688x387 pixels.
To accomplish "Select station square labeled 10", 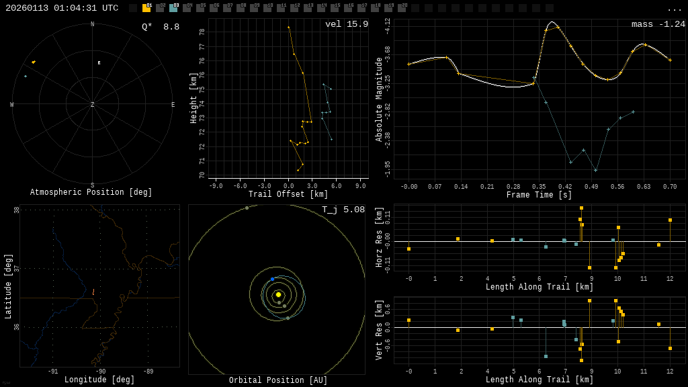I will click(267, 8).
